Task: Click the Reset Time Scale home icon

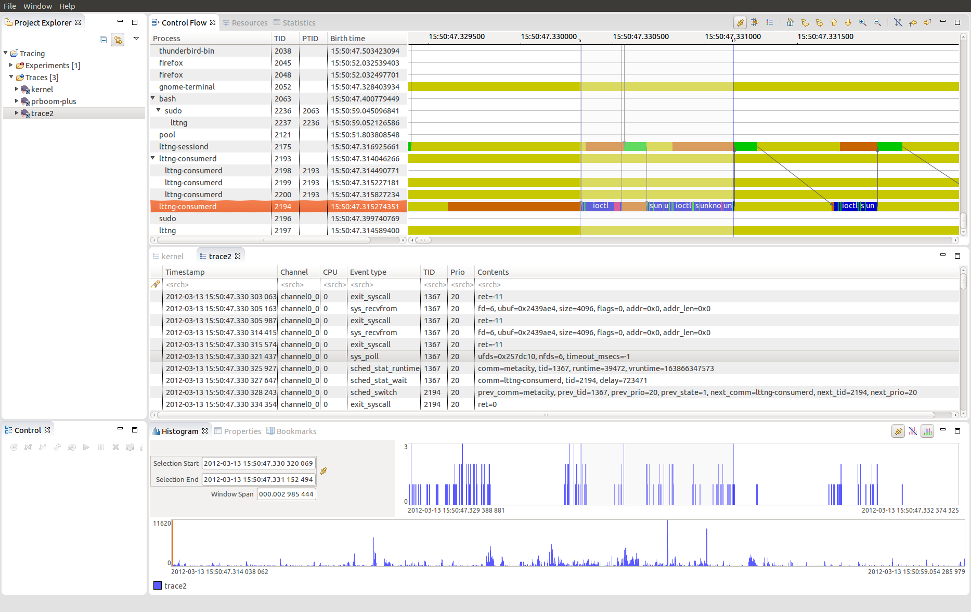Action: (790, 22)
